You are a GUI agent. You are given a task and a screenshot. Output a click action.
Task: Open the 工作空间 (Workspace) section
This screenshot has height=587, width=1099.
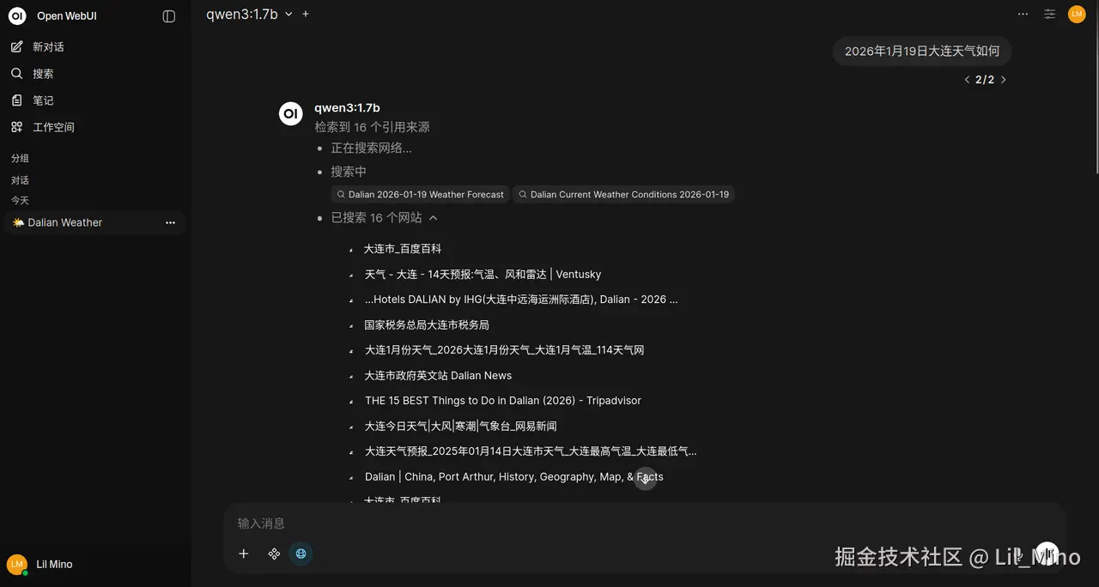(x=17, y=127)
